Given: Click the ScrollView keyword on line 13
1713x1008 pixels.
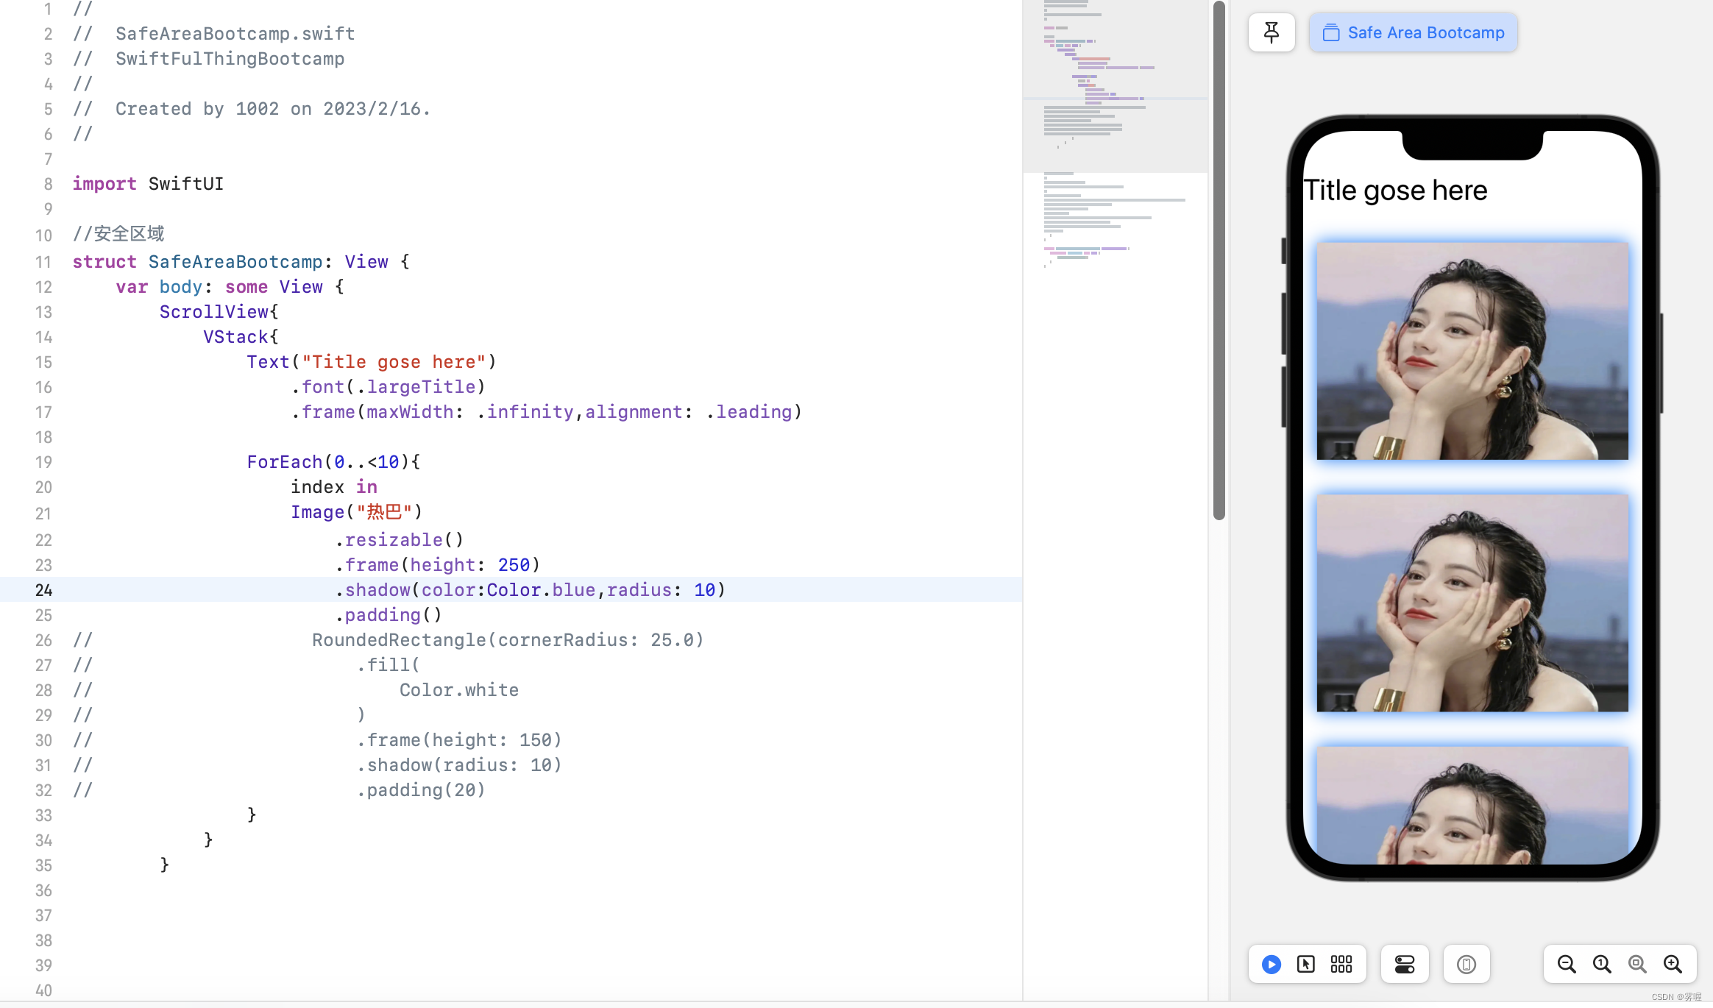Looking at the screenshot, I should [214, 312].
